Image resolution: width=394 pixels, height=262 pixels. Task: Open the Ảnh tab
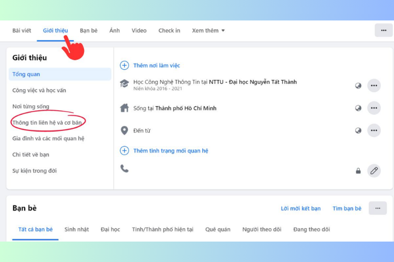click(115, 30)
